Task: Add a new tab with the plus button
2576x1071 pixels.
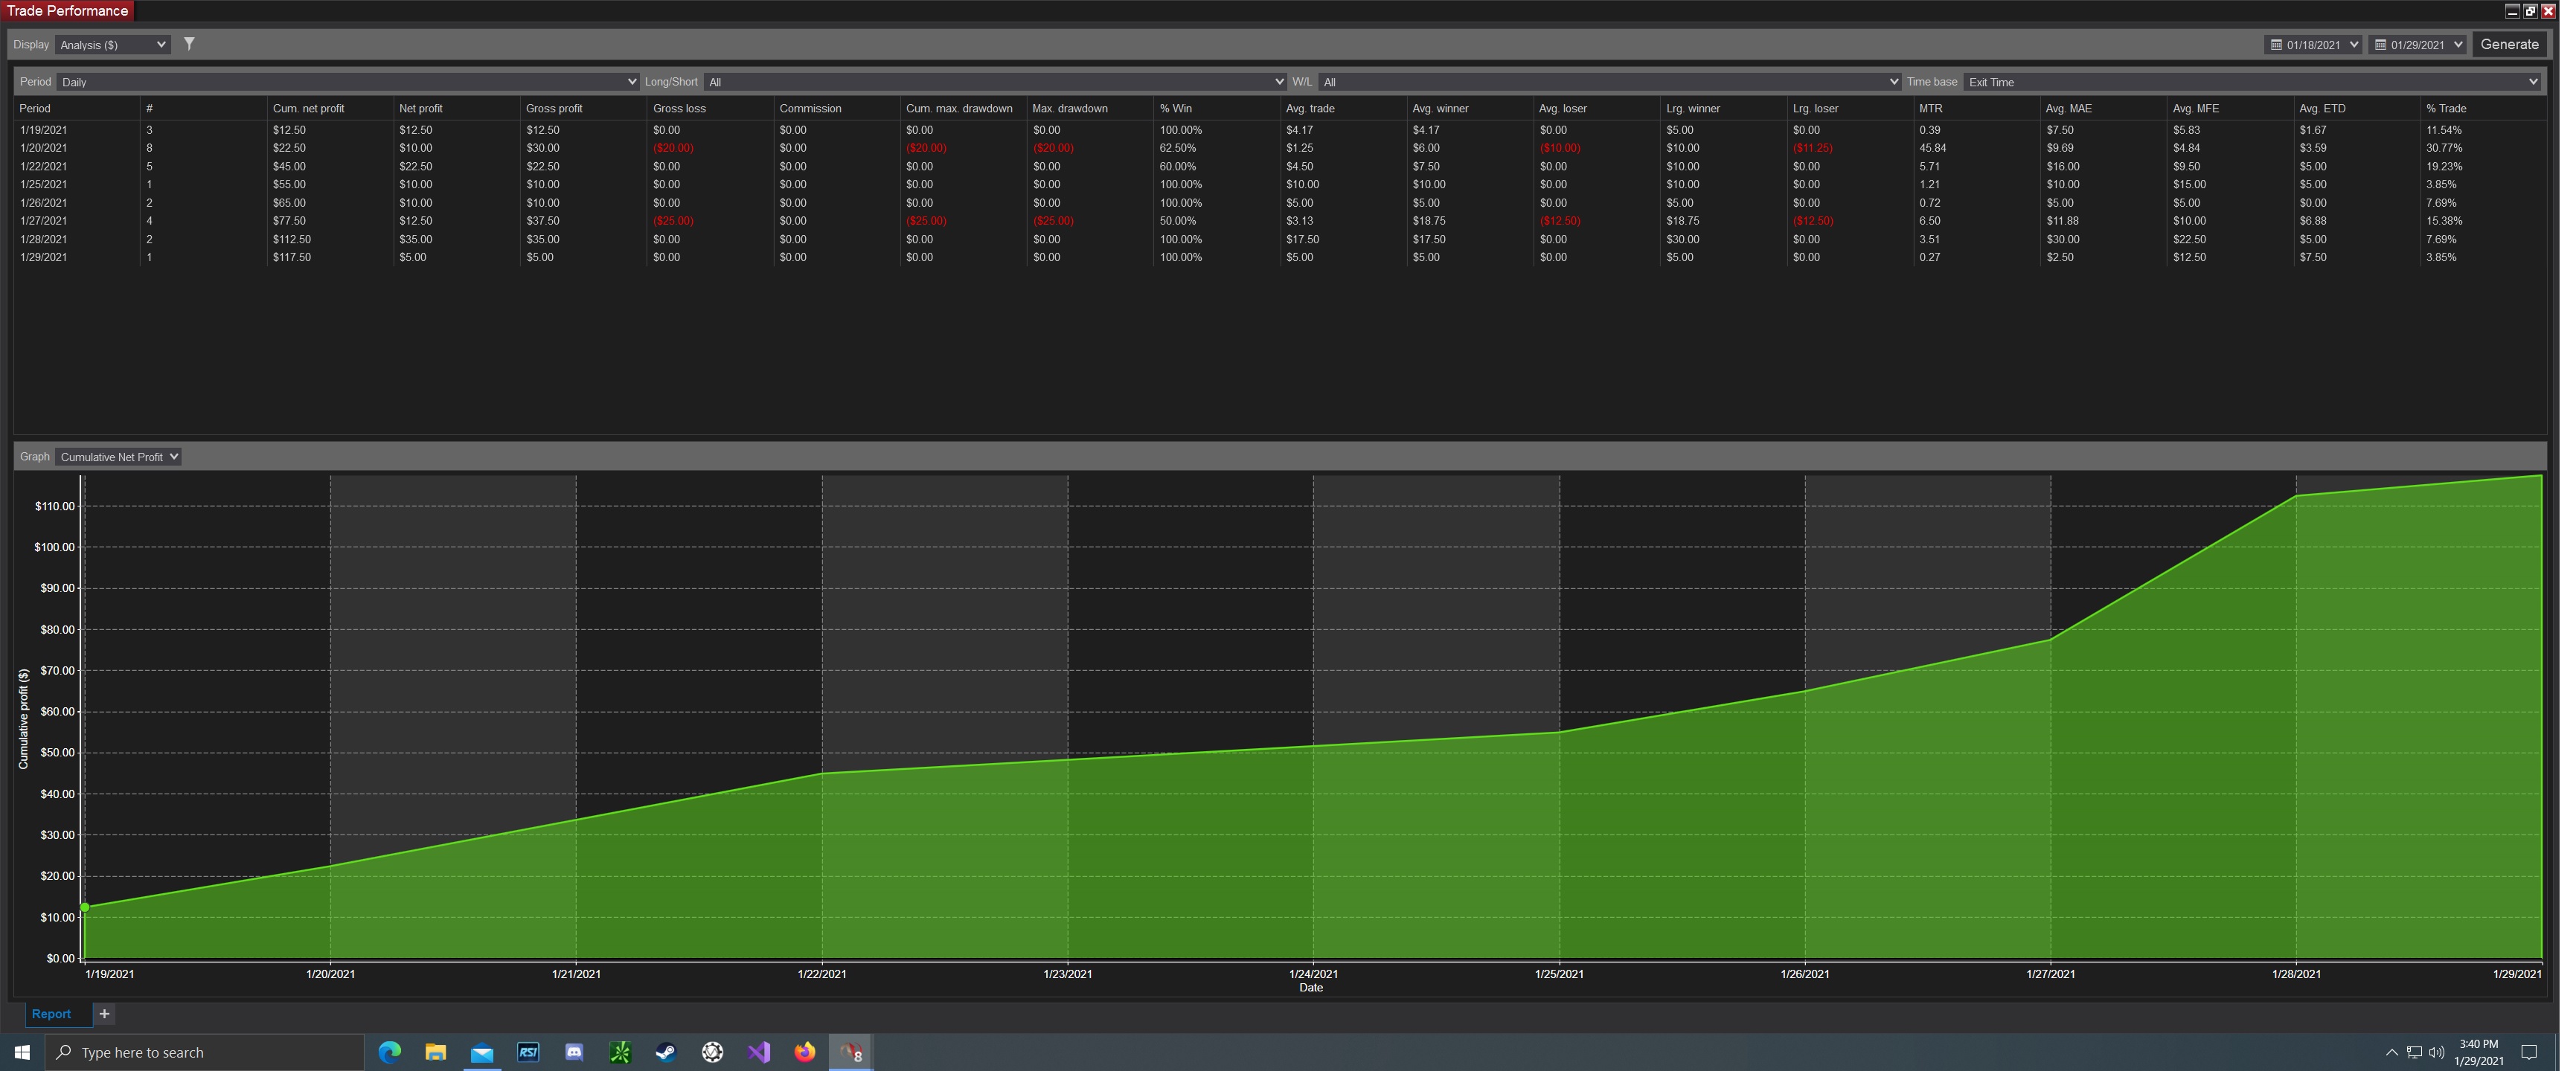Action: [x=104, y=1014]
